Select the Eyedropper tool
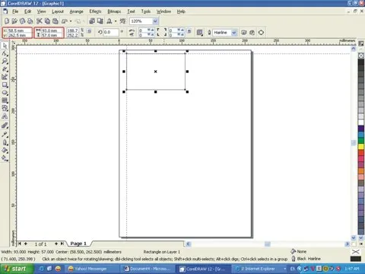Viewport: 365px width, 274px height. [x=5, y=134]
